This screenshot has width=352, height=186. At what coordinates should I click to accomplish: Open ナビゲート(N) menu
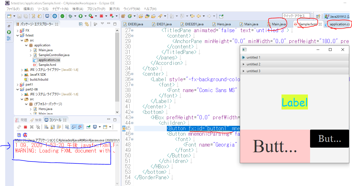(x=60, y=9)
